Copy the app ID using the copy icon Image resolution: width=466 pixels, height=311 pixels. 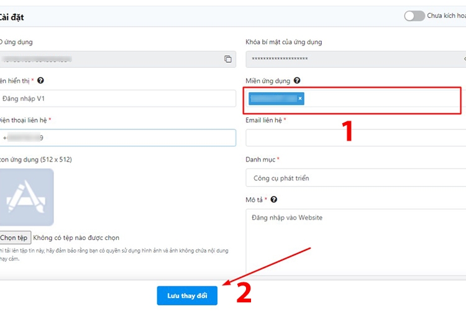click(x=228, y=59)
